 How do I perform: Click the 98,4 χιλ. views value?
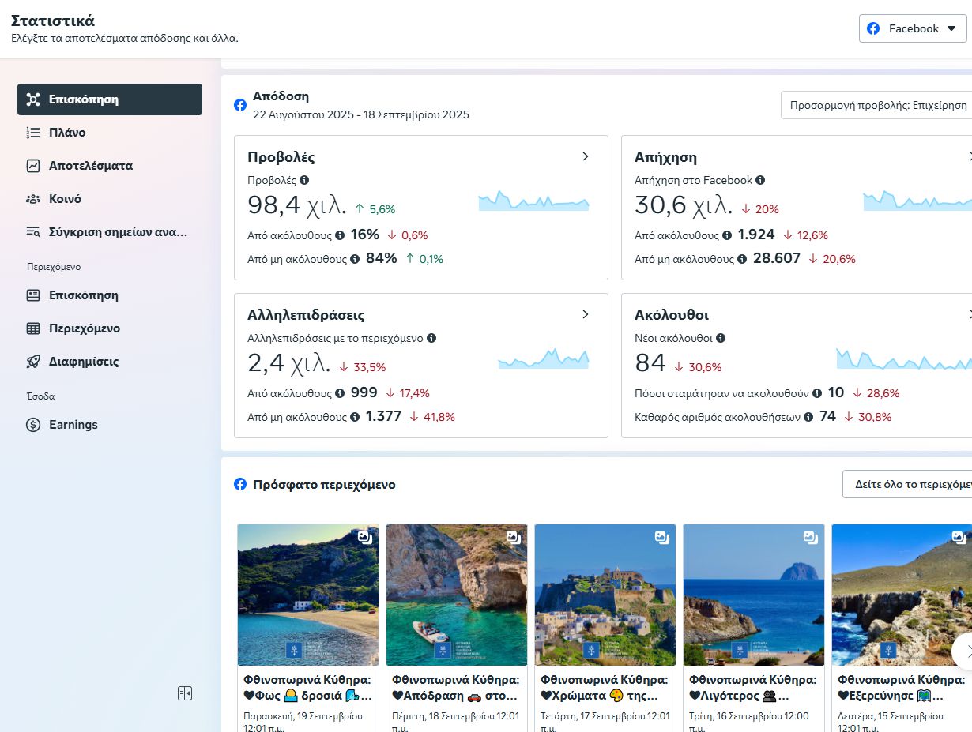click(x=297, y=206)
